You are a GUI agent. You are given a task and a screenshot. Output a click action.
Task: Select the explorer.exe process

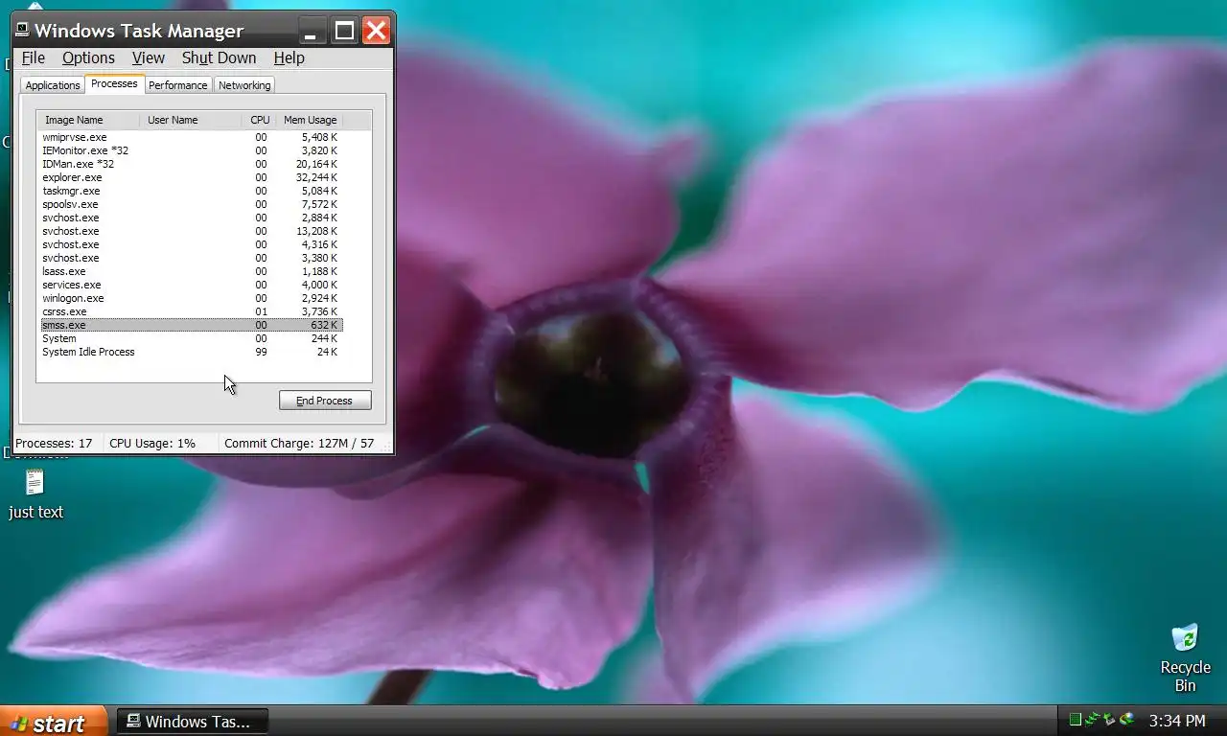[191, 177]
